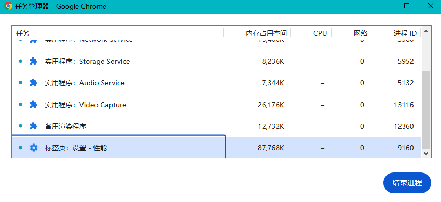Click process ID 5132
Image resolution: width=441 pixels, height=202 pixels.
(x=406, y=83)
